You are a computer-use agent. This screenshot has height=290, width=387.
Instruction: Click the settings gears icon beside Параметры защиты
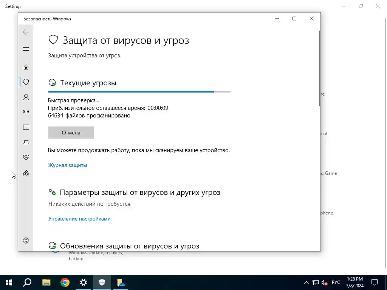click(x=52, y=192)
